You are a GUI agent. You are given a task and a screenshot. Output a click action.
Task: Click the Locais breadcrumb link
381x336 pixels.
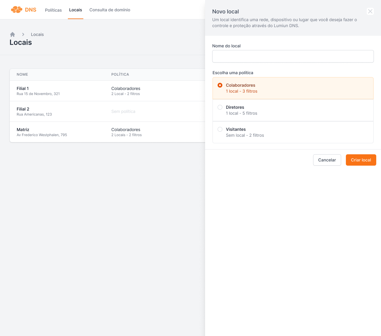37,35
